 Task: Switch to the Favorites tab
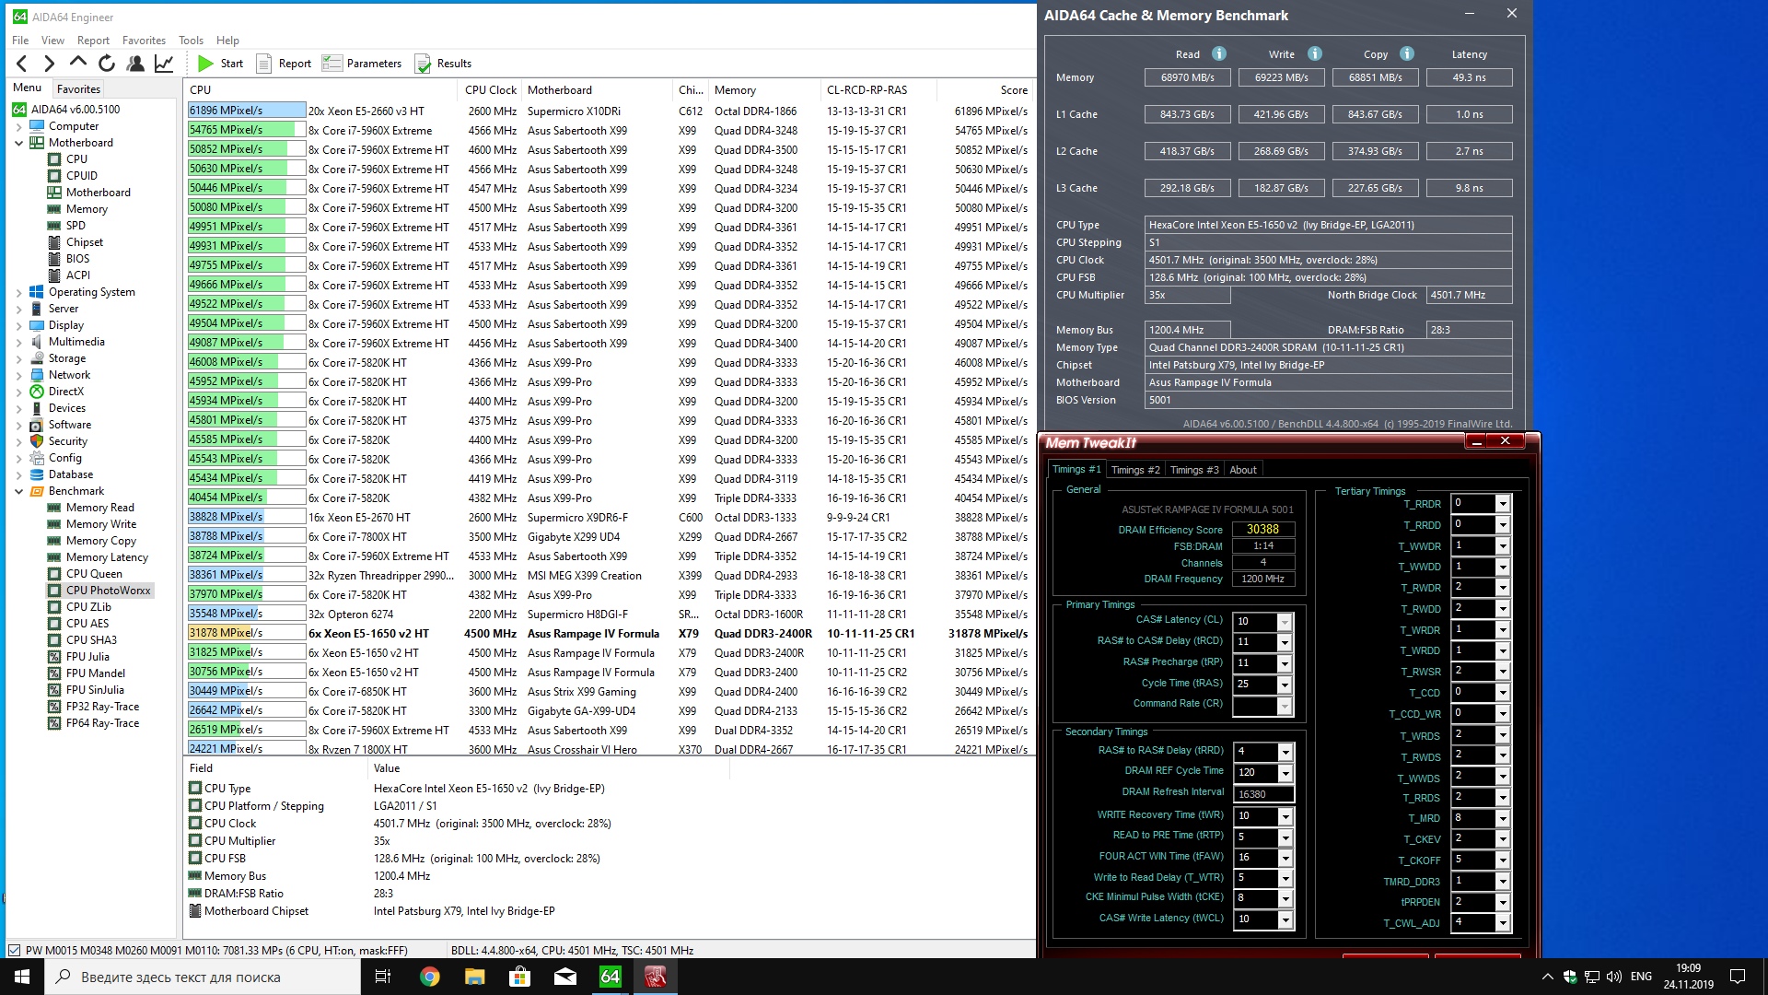[78, 89]
